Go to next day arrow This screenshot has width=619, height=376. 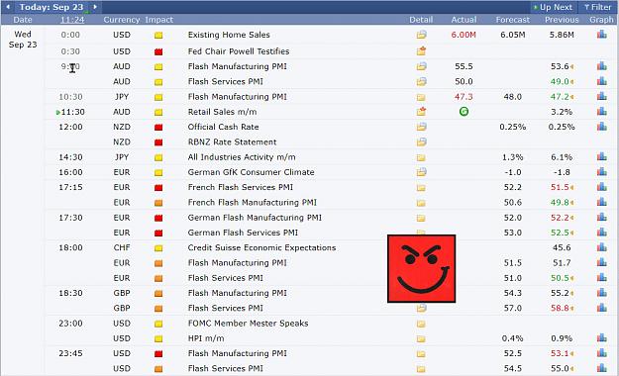pyautogui.click(x=95, y=7)
